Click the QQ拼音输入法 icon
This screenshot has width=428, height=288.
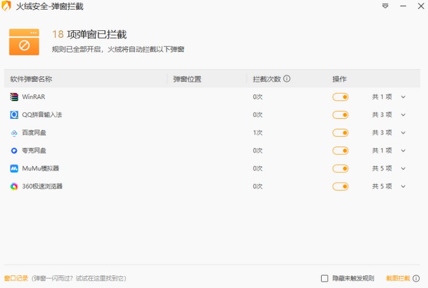click(x=14, y=115)
